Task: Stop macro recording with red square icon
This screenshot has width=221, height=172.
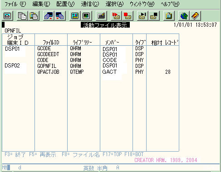Action: 128,16
